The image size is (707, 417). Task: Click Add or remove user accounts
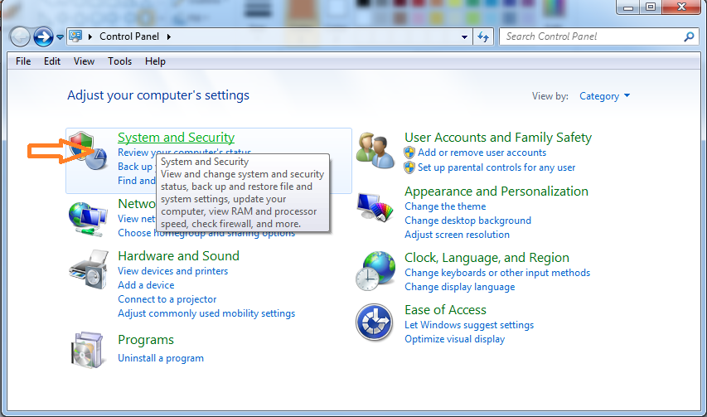482,153
